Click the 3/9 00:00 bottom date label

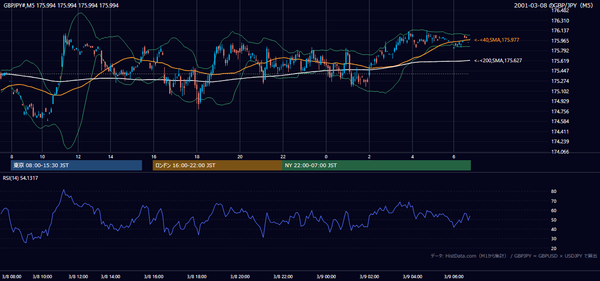(326, 276)
